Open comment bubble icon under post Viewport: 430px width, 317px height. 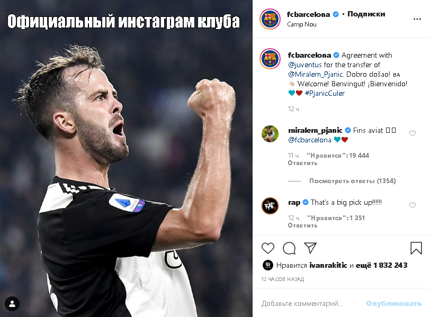pos(289,248)
